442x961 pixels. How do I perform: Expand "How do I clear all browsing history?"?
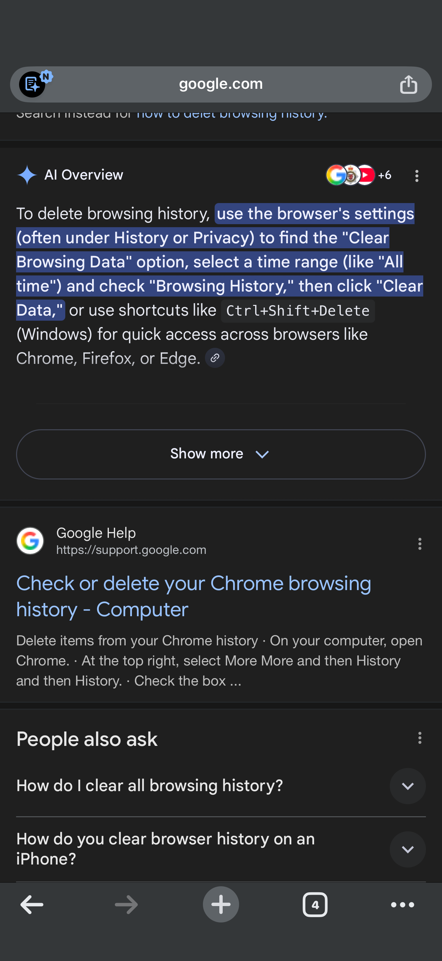pos(407,786)
